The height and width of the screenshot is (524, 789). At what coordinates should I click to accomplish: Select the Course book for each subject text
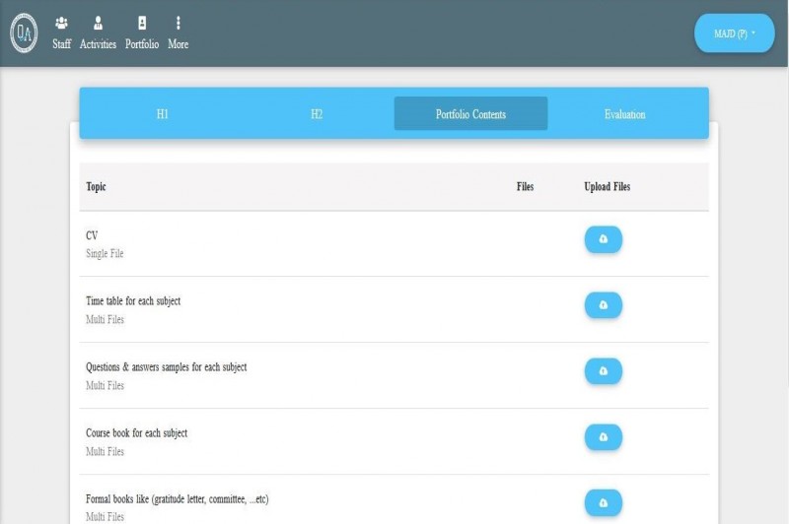(x=136, y=433)
